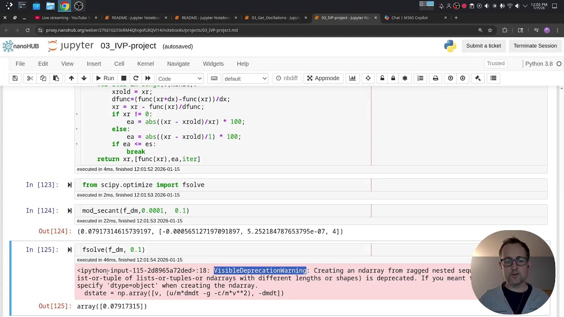Click the nbdiff button
564x317 pixels.
coord(286,78)
